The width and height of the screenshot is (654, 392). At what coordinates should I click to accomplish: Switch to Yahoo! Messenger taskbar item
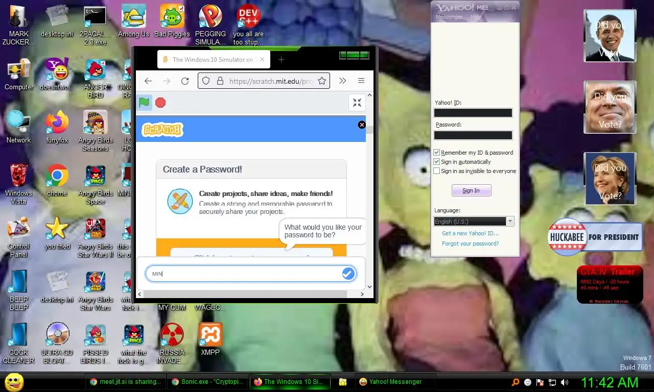pos(396,382)
